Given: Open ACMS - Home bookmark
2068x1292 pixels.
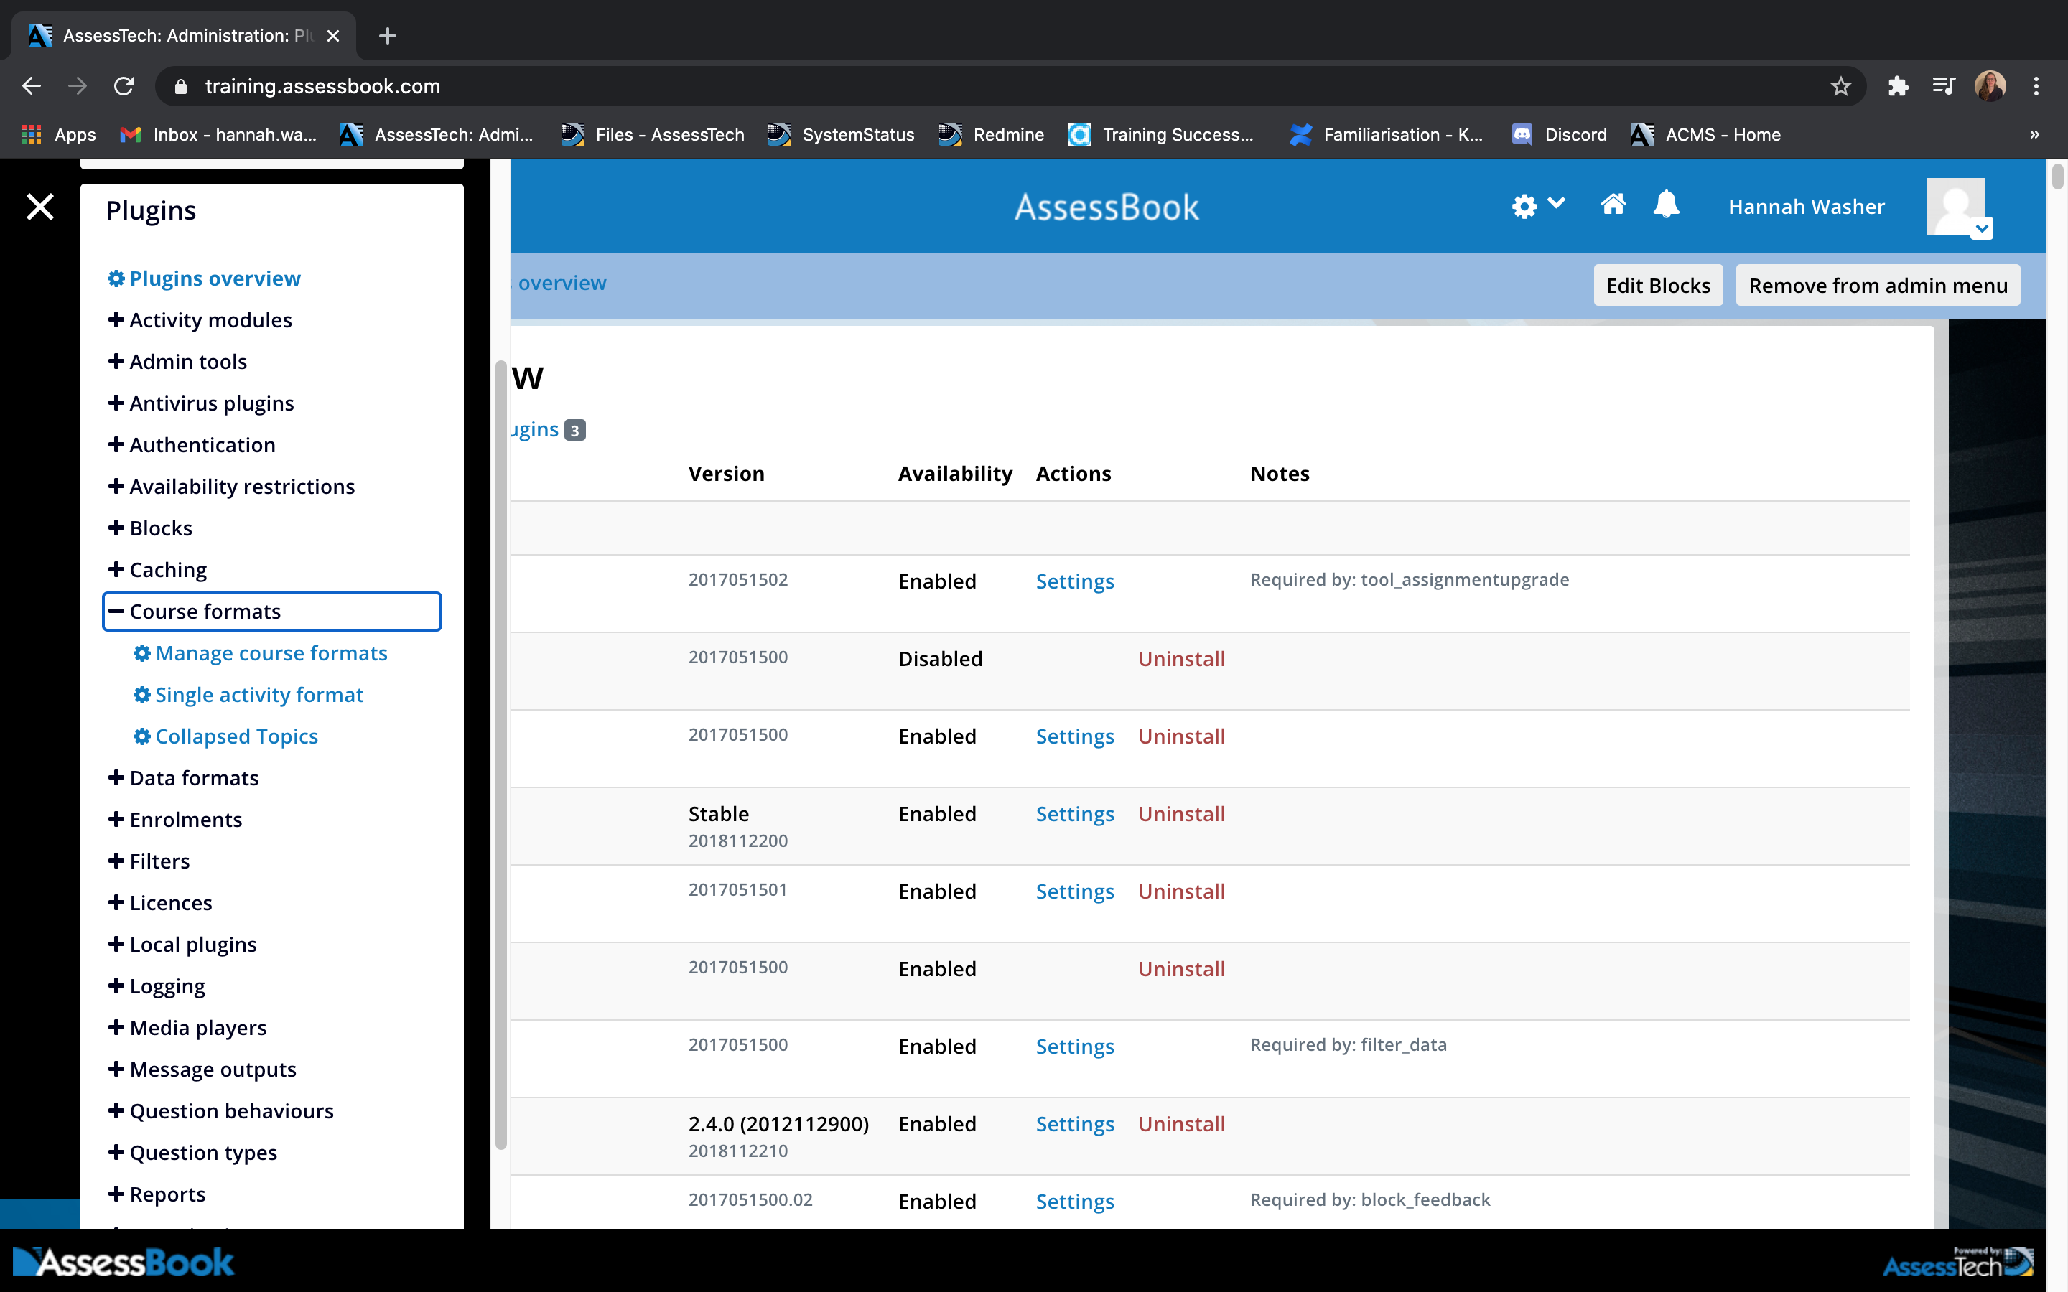Looking at the screenshot, I should [x=1705, y=135].
